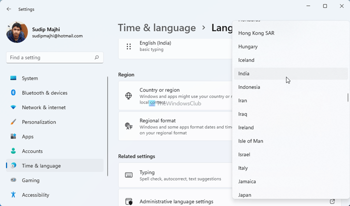Screen dimensions: 350x206
Task: Open Accessibility settings
Action: coord(35,195)
